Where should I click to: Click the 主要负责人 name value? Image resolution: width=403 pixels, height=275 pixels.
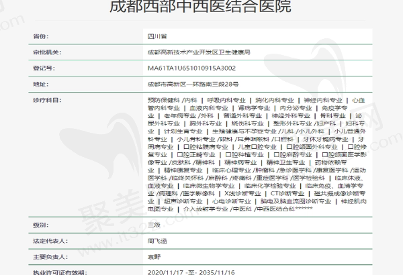coord(154,257)
